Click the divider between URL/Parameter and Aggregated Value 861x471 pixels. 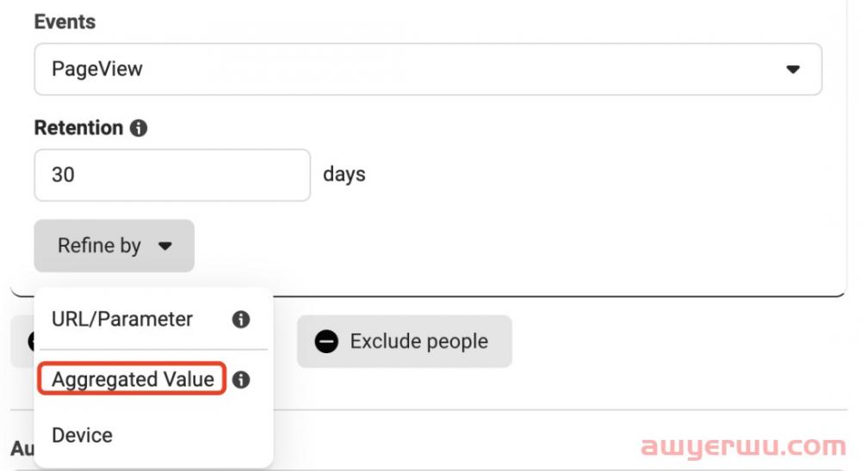click(153, 349)
